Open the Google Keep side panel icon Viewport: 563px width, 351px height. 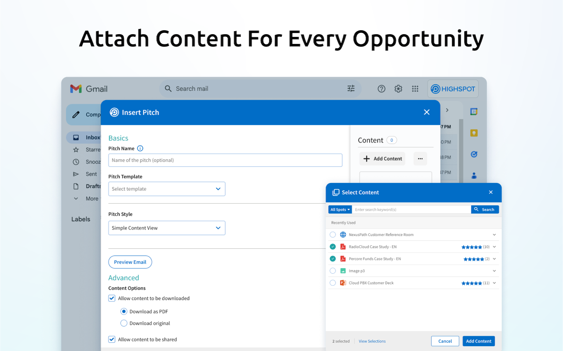(474, 133)
